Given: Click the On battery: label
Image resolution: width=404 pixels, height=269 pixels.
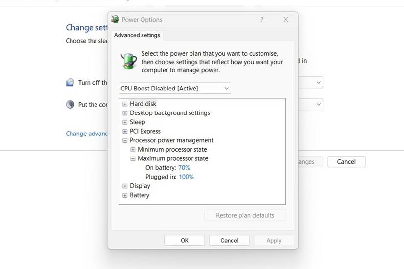Looking at the screenshot, I should point(161,168).
